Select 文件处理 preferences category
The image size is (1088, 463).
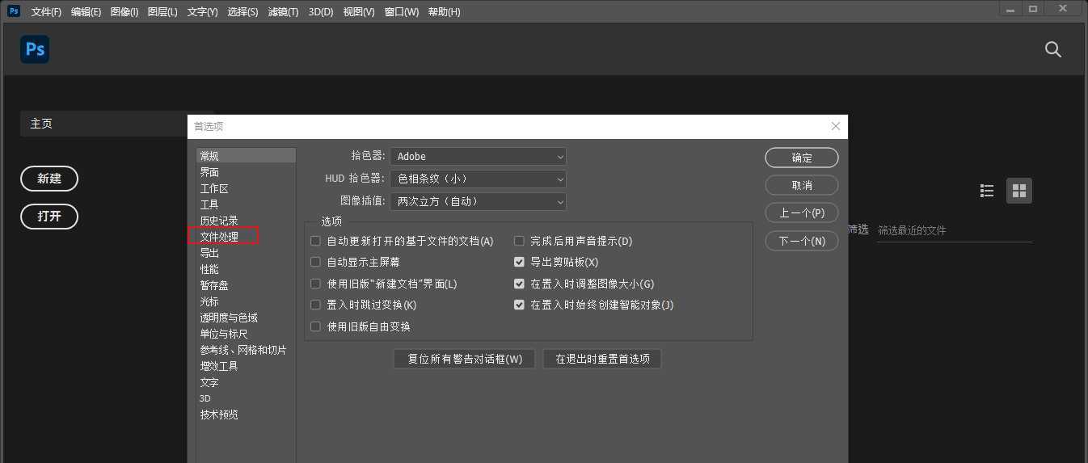click(219, 237)
